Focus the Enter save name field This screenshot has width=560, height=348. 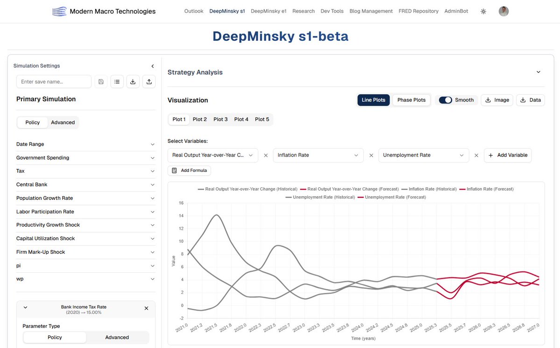[x=54, y=82]
